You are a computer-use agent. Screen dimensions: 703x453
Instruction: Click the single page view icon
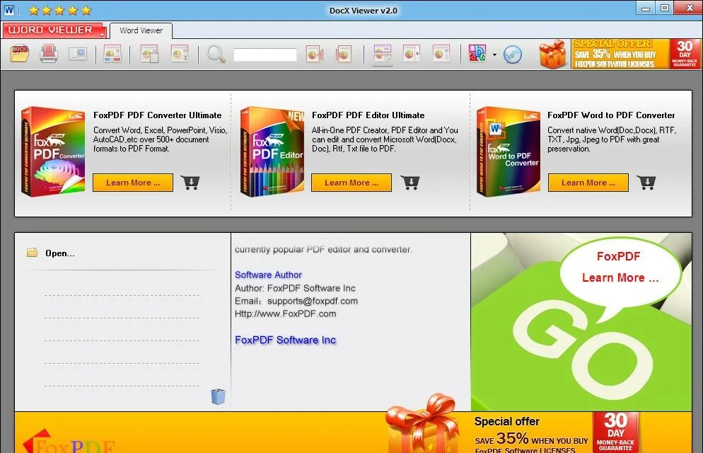(441, 53)
